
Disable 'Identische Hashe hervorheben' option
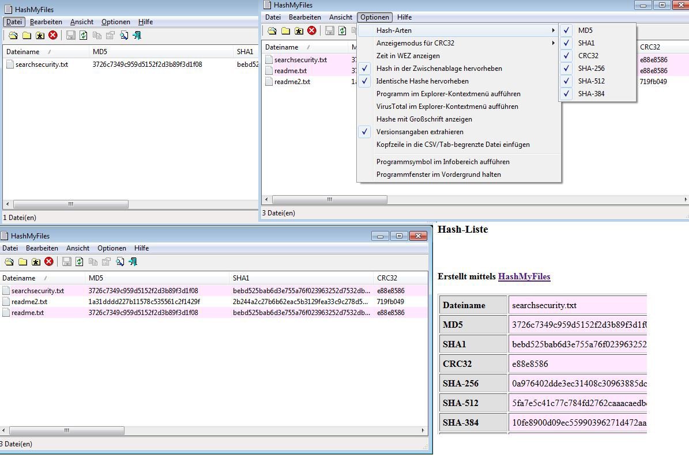(x=422, y=81)
